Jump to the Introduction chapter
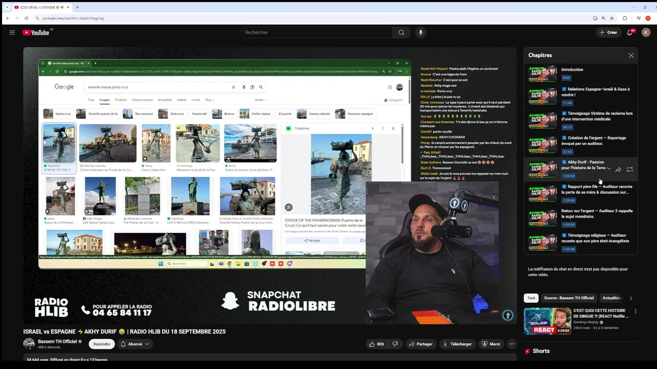Image resolution: width=657 pixels, height=369 pixels. pyautogui.click(x=581, y=73)
